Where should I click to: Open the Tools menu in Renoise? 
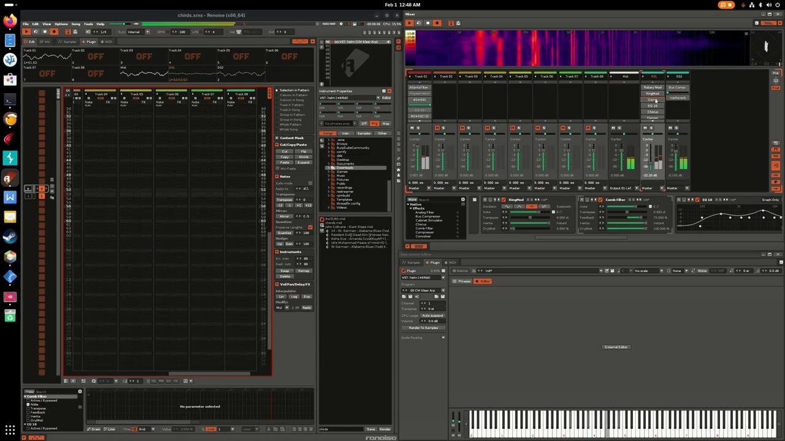(x=88, y=24)
